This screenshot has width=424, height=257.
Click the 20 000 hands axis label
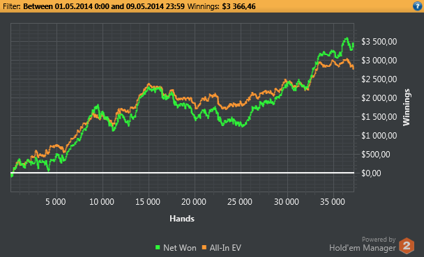point(194,202)
